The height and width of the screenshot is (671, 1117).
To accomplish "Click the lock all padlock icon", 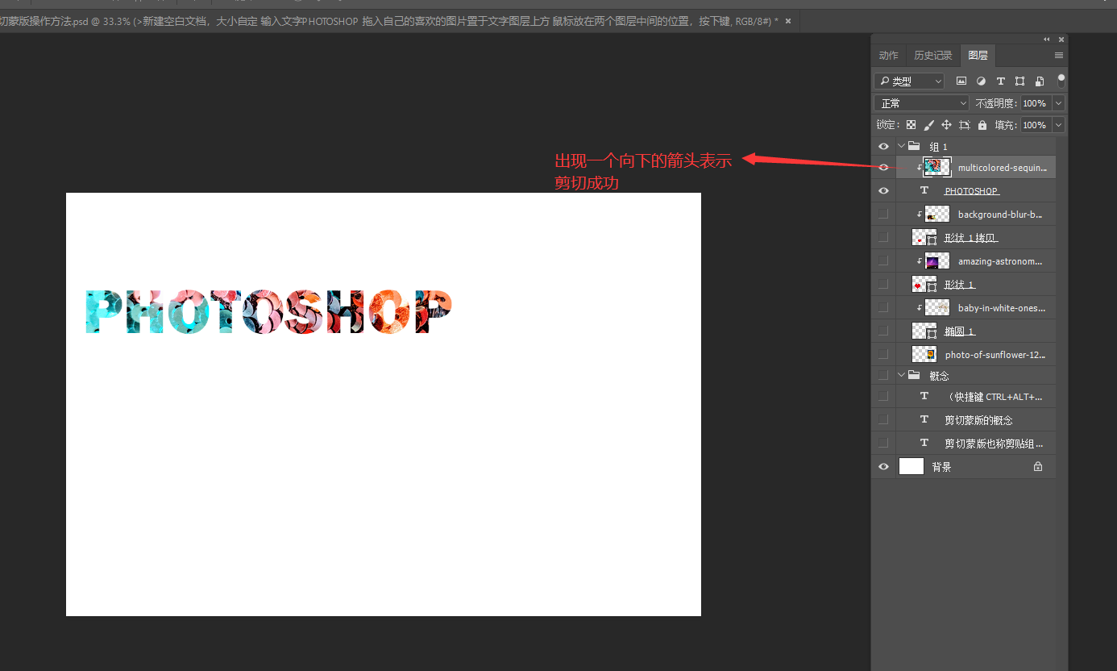I will [982, 125].
